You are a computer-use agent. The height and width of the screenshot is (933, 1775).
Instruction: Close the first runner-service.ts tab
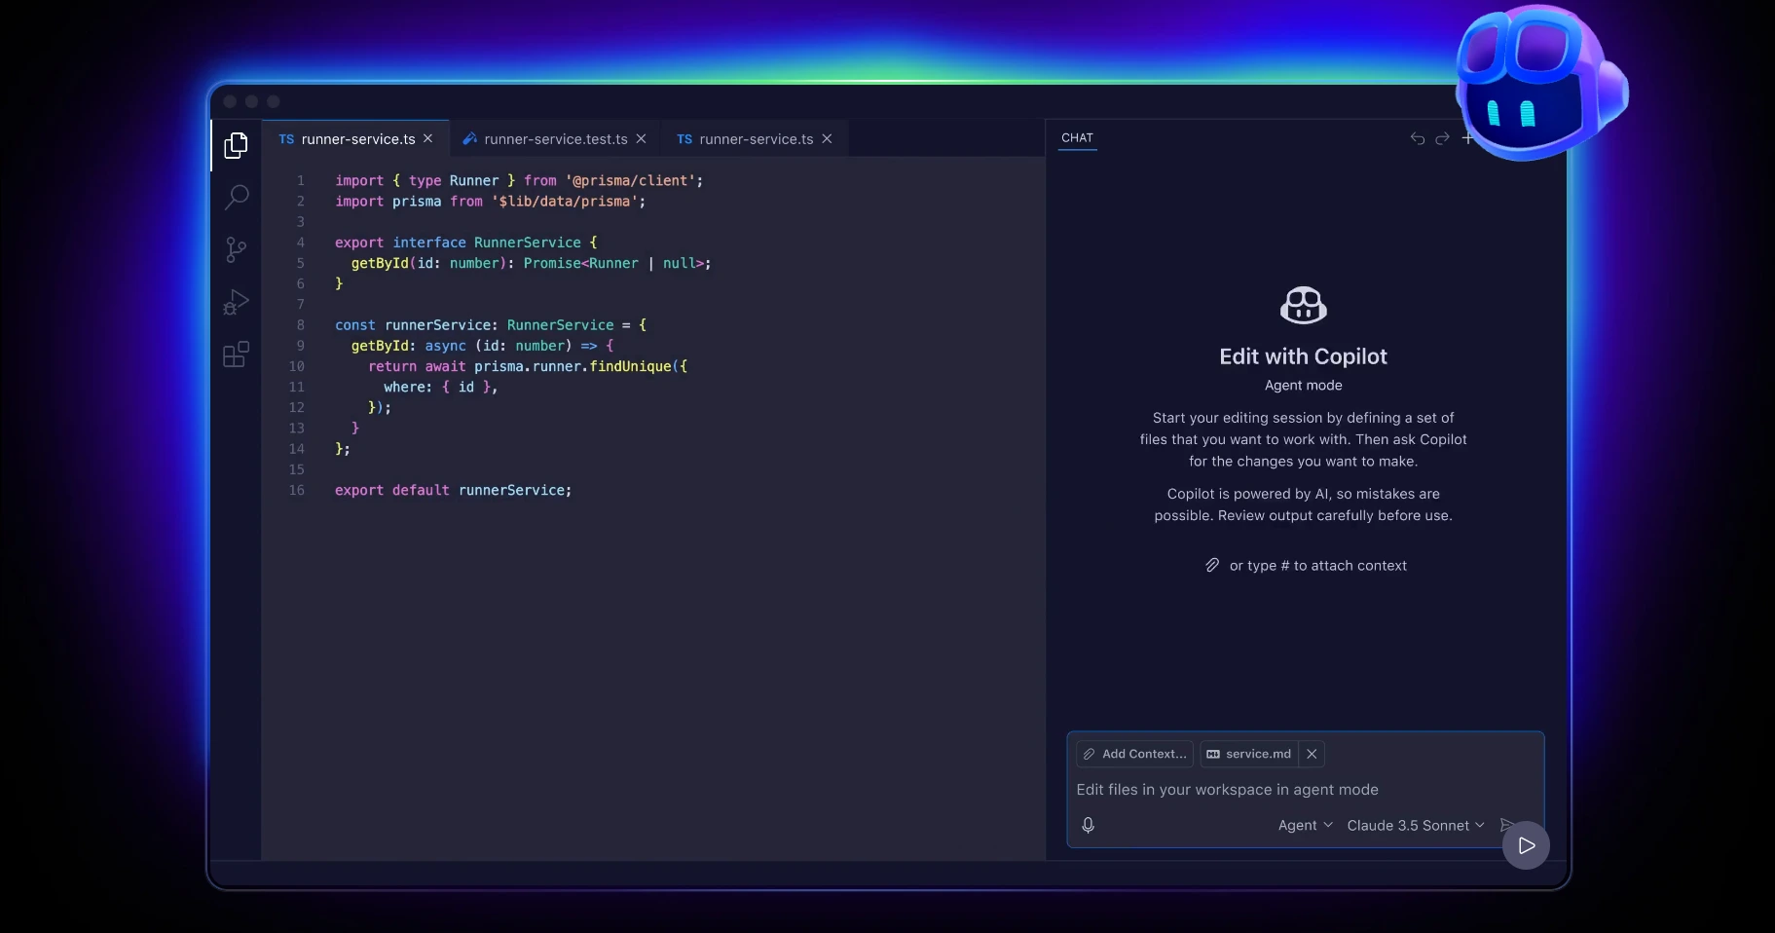pyautogui.click(x=427, y=138)
